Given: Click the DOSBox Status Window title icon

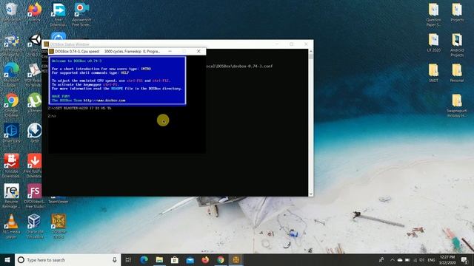Looking at the screenshot, I should [x=46, y=44].
